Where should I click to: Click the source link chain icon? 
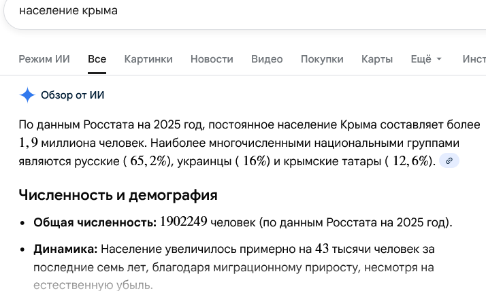pos(449,161)
